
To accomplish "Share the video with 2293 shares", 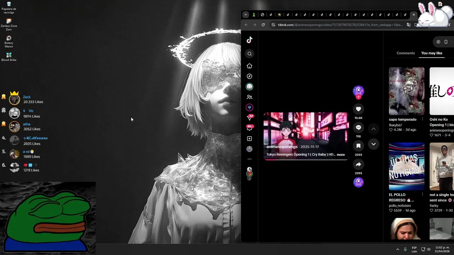I will [x=358, y=164].
